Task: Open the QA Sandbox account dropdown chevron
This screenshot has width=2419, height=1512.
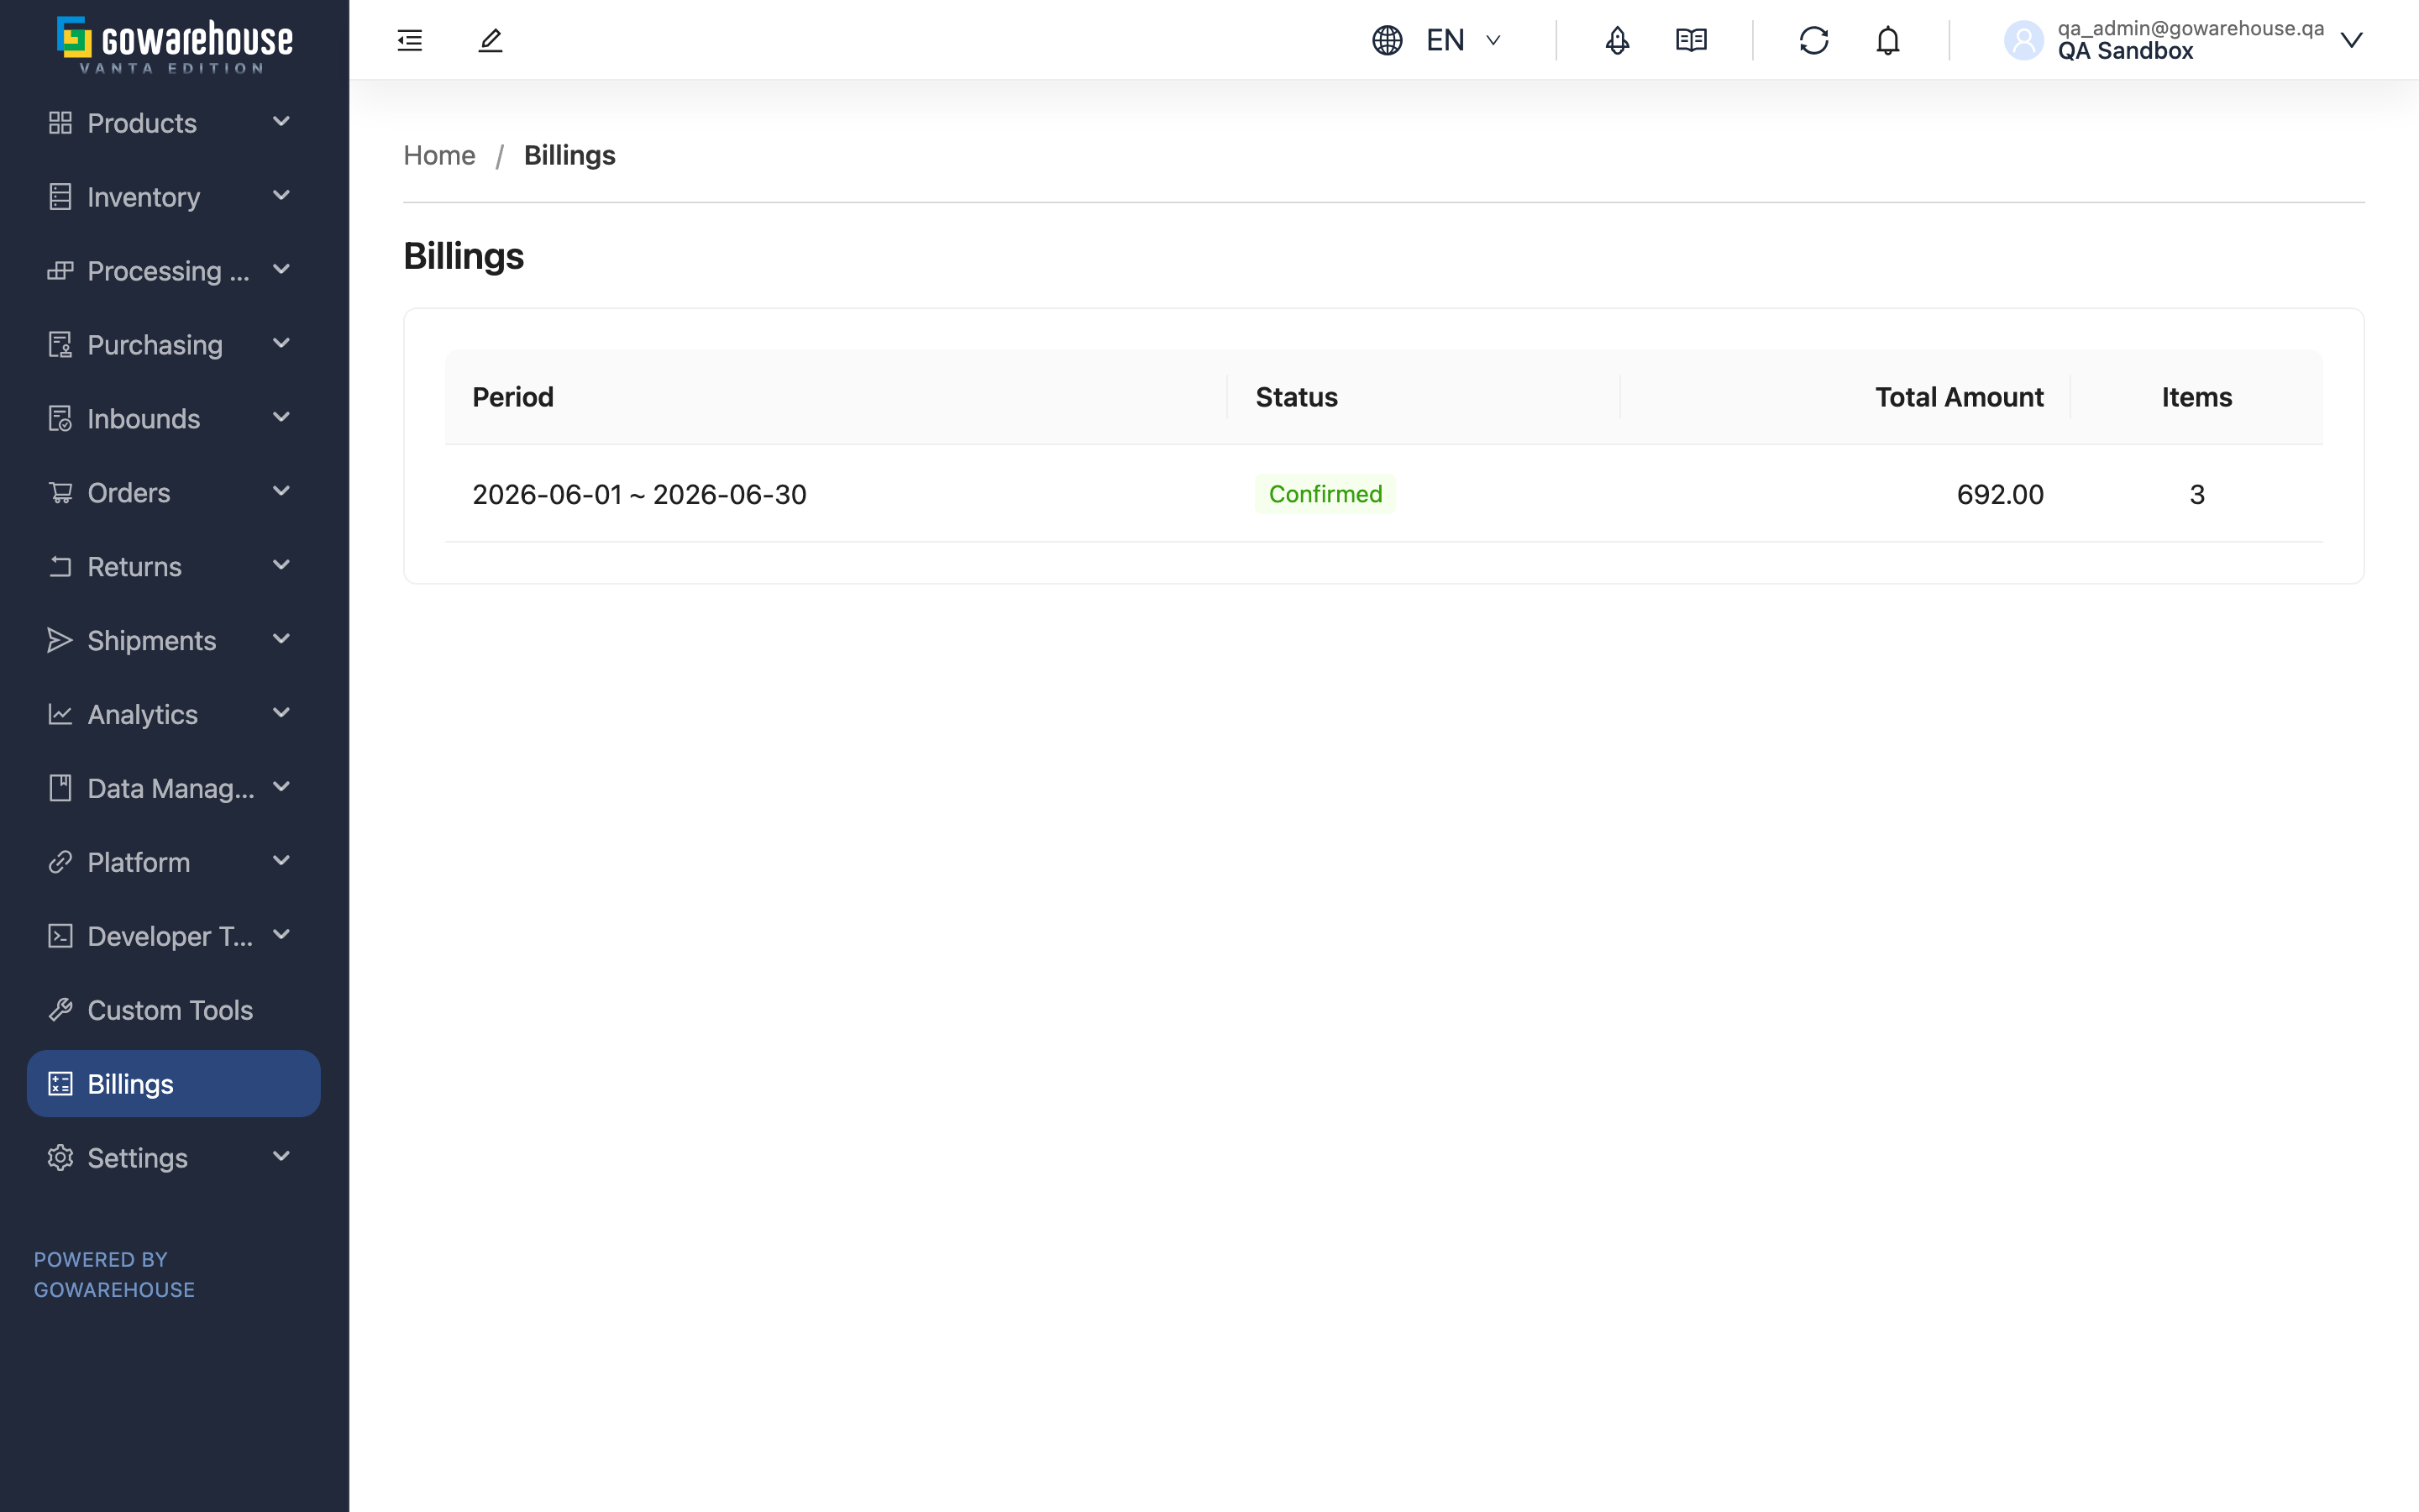Action: [2351, 40]
